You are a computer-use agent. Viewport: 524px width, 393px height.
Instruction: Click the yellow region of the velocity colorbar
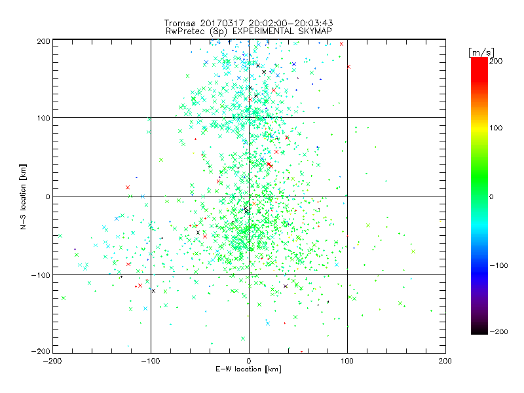tap(479, 128)
